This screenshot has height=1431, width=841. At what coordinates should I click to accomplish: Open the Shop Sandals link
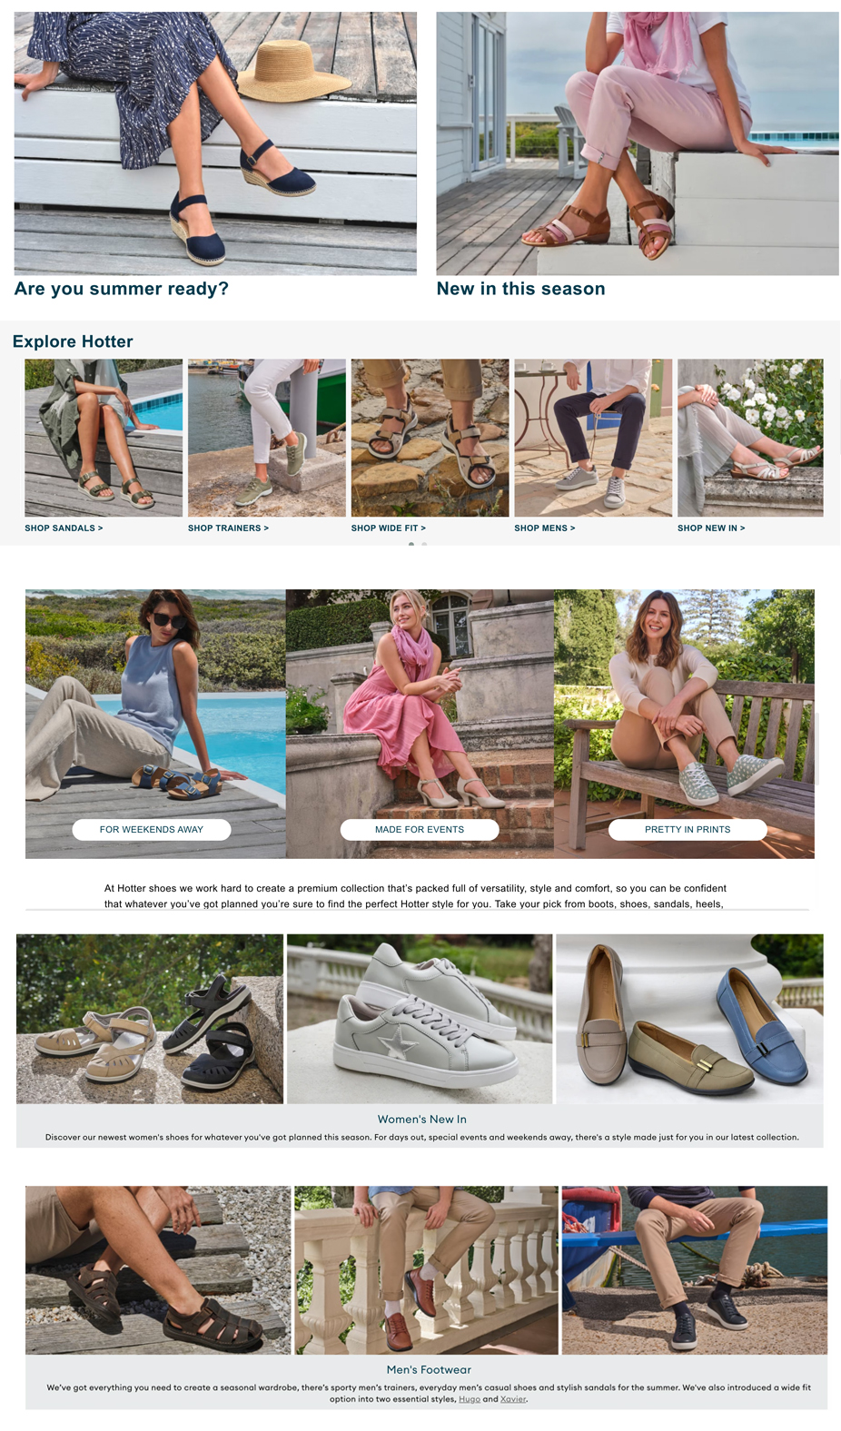64,528
